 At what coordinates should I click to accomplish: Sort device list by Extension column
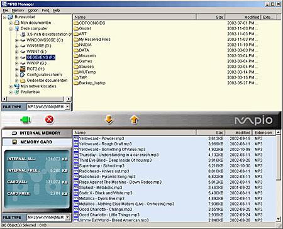[264, 133]
